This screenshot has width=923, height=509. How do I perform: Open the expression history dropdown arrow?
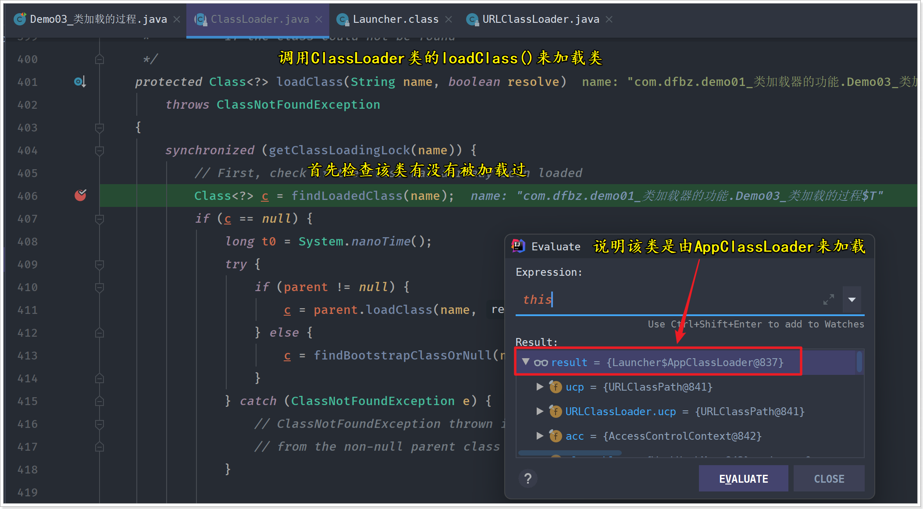tap(852, 300)
